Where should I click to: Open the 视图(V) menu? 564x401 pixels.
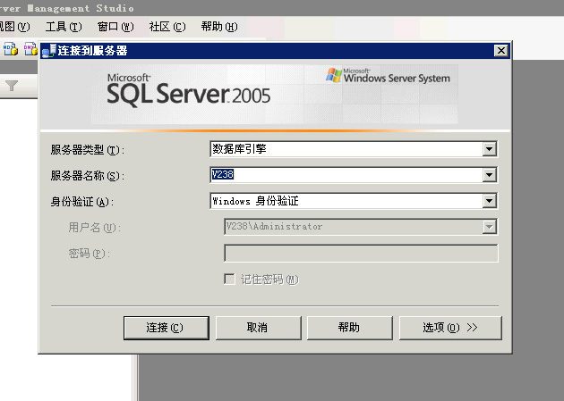14,27
